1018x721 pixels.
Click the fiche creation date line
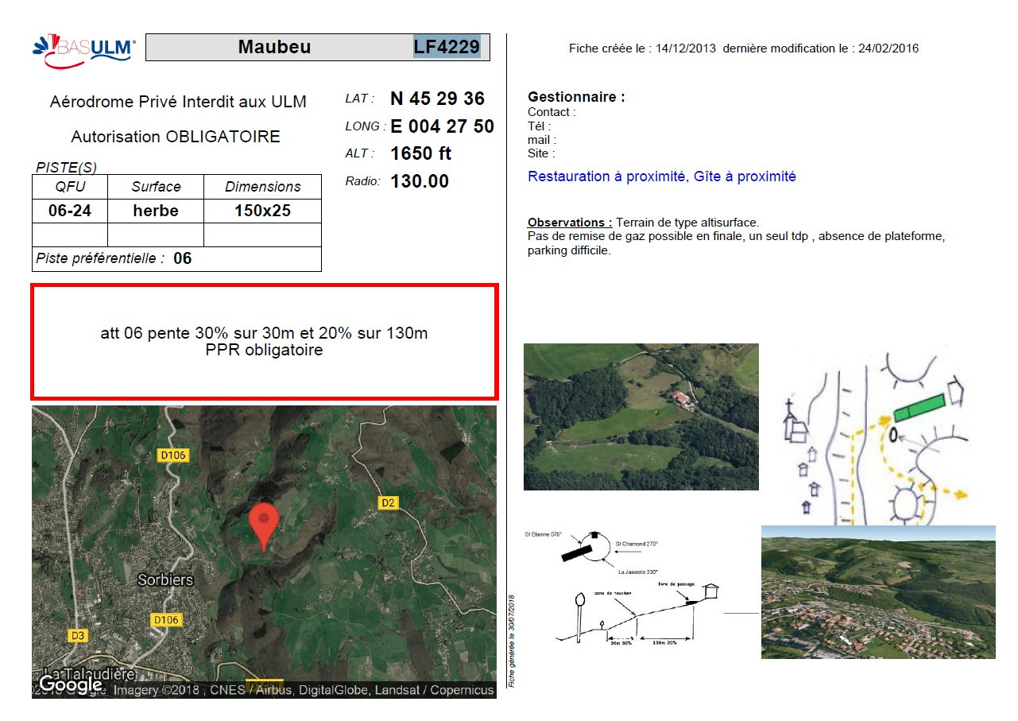(x=744, y=48)
